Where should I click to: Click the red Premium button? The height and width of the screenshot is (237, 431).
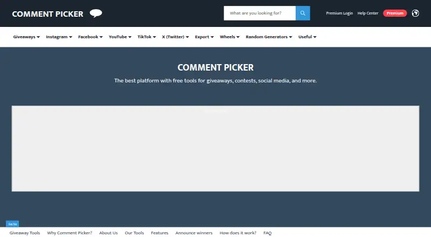click(395, 13)
